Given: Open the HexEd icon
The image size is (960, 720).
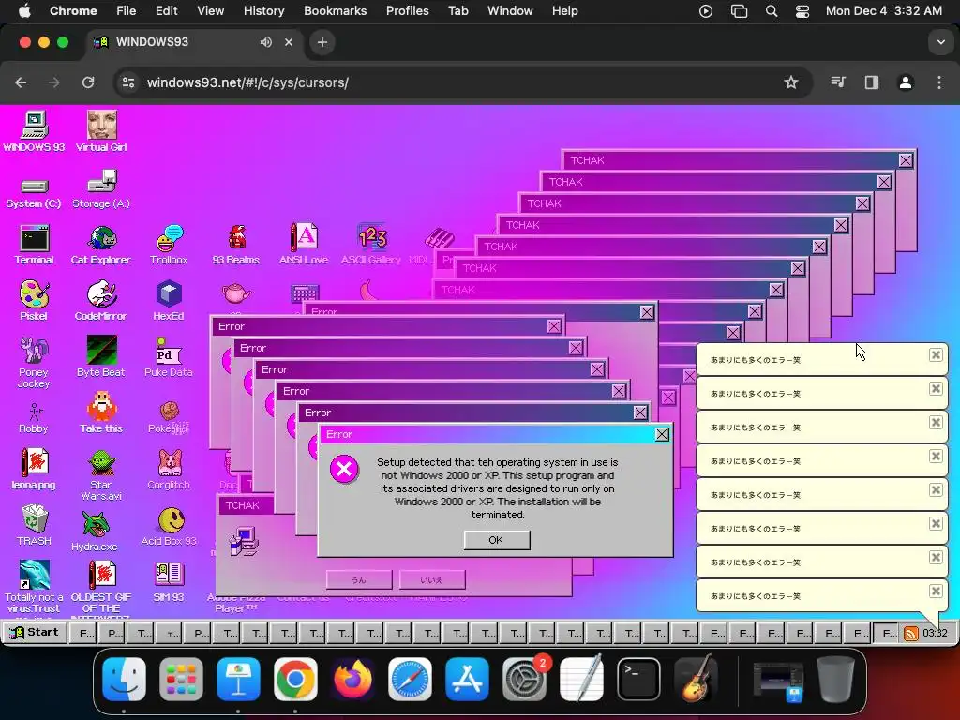Looking at the screenshot, I should pyautogui.click(x=169, y=301).
